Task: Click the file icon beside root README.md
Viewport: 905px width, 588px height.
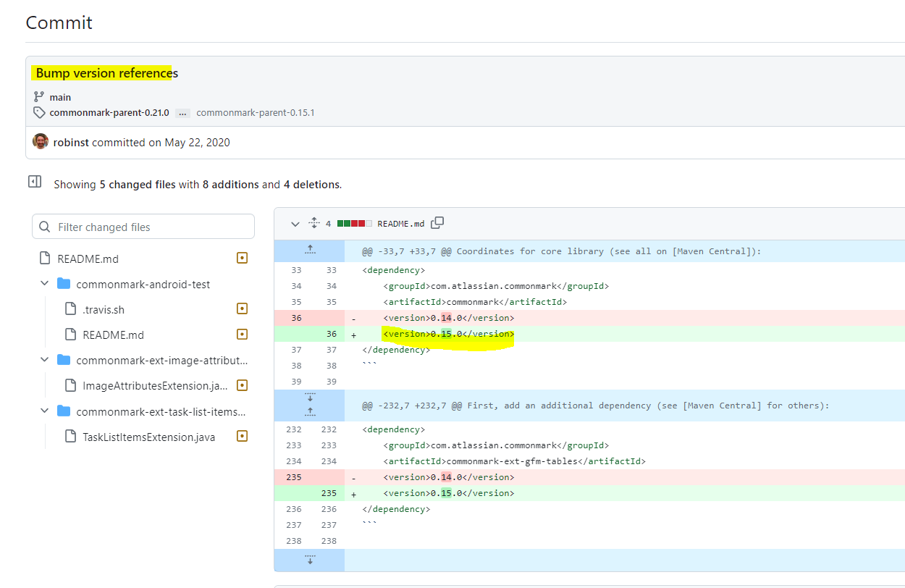Action: (x=45, y=259)
